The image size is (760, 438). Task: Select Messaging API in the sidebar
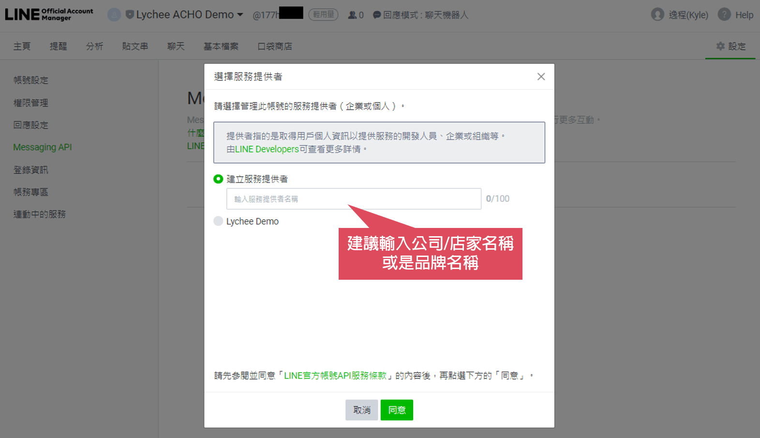pos(43,147)
